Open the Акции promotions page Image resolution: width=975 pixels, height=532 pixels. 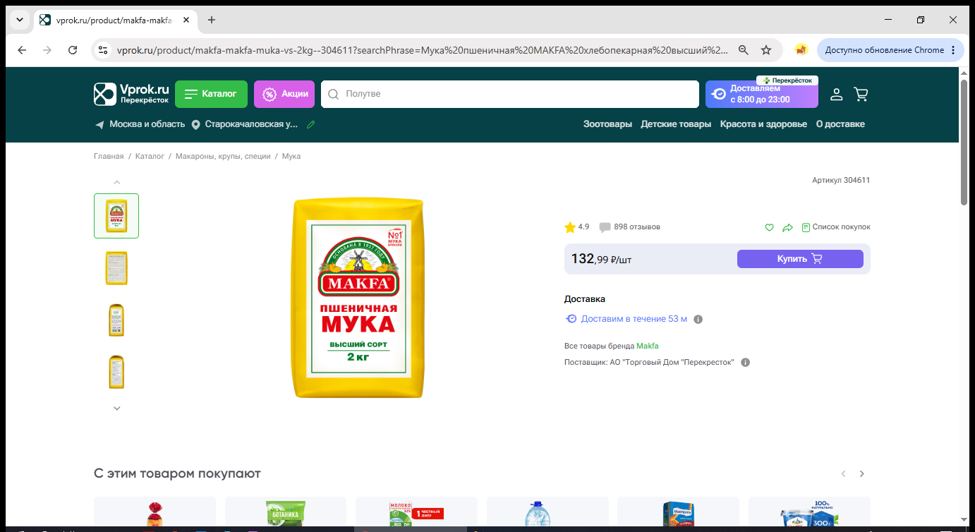[284, 94]
